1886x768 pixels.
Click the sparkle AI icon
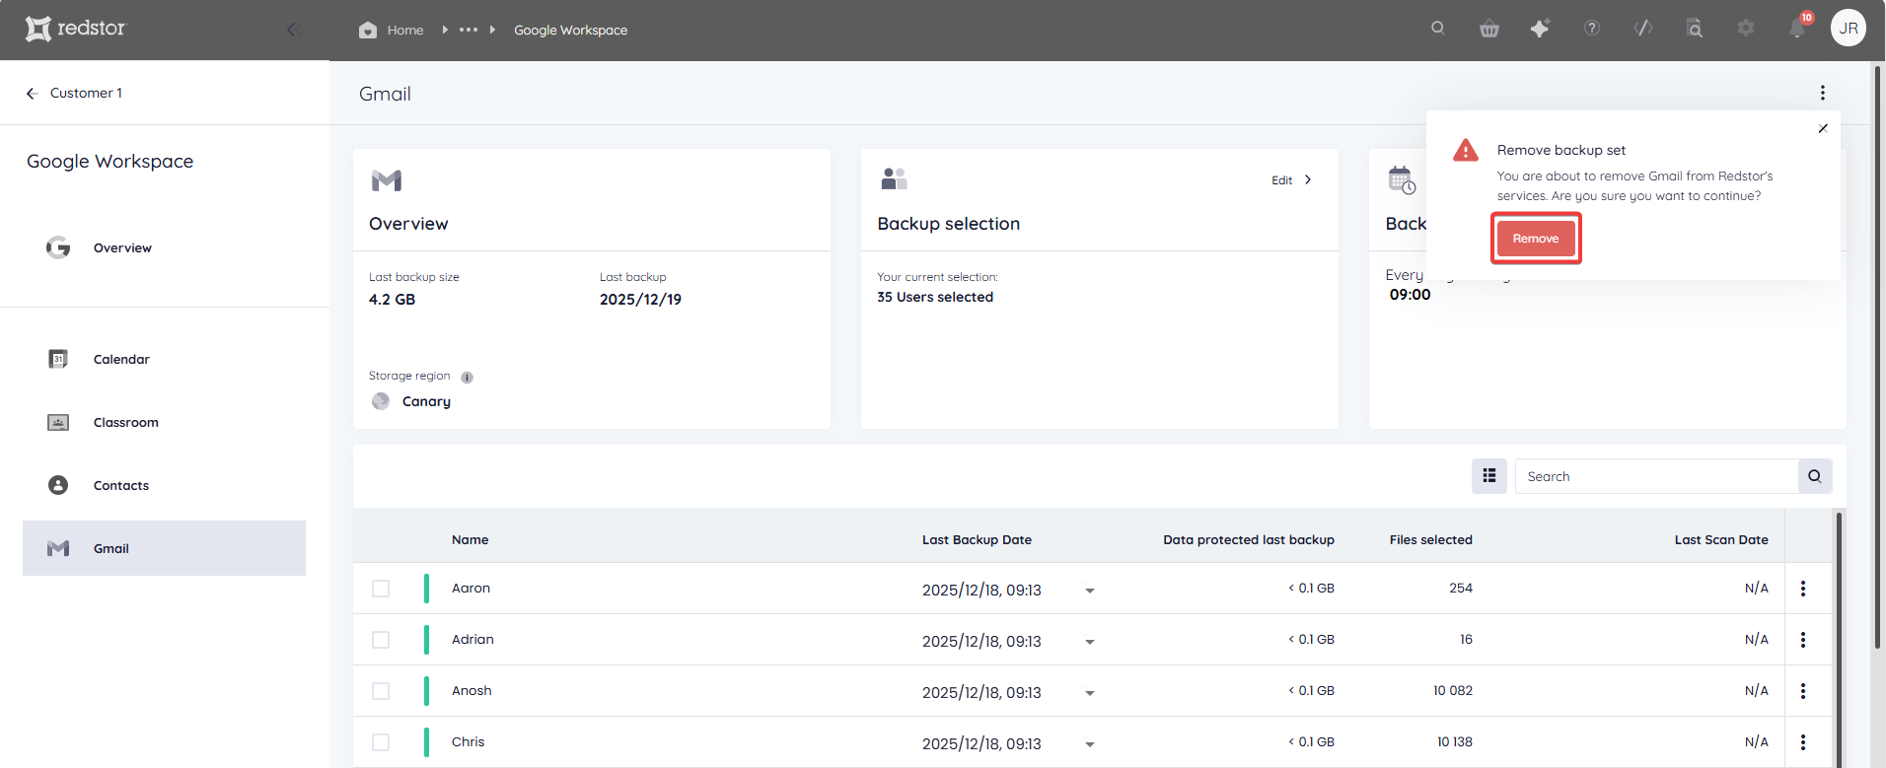1540,29
